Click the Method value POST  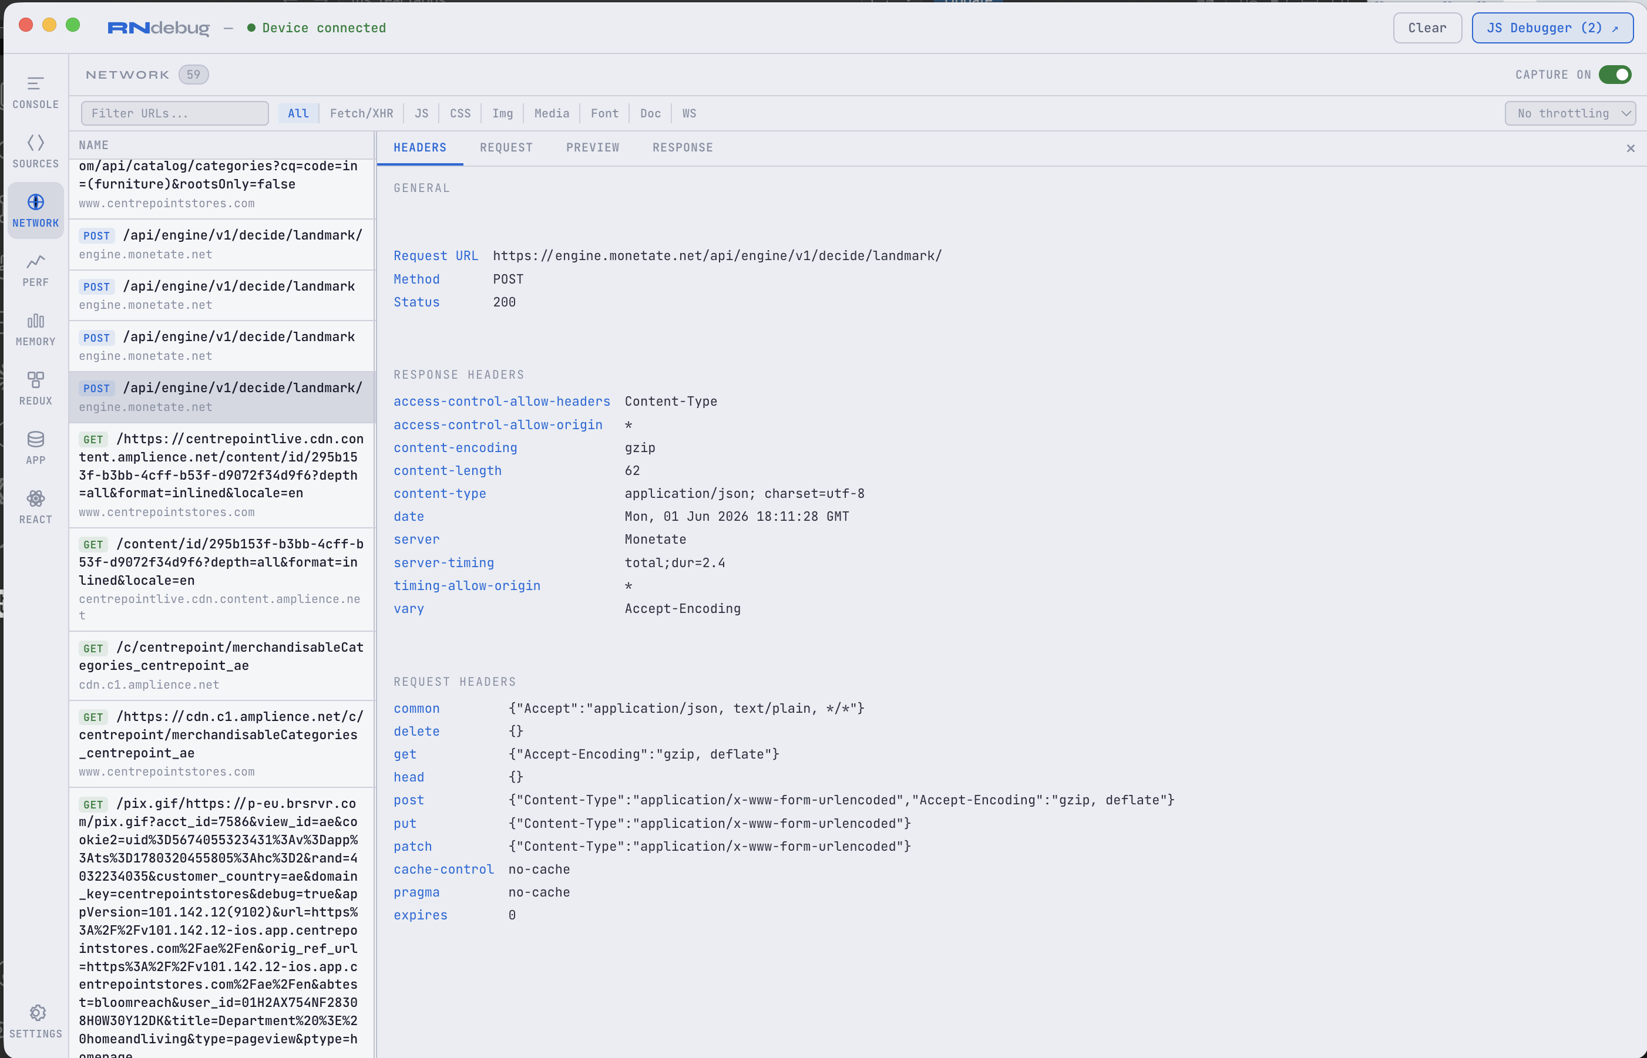pyautogui.click(x=509, y=279)
